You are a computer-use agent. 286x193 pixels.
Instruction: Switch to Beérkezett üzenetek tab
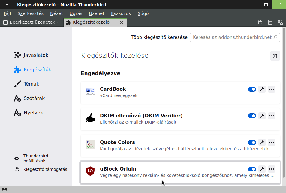(x=32, y=22)
